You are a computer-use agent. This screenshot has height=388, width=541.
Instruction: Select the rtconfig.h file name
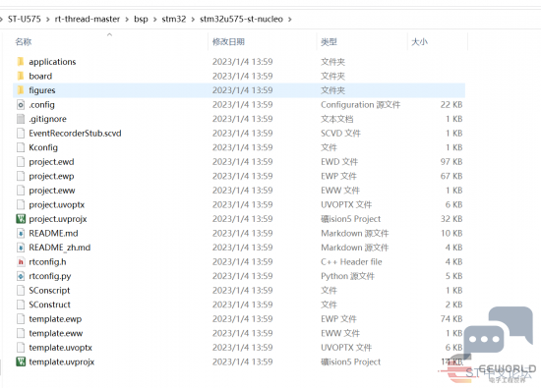click(x=47, y=262)
